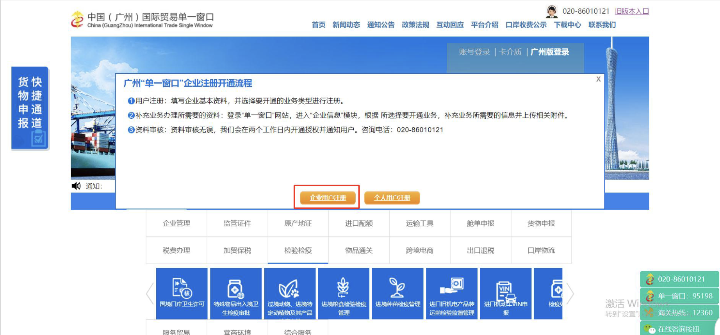Image resolution: width=720 pixels, height=335 pixels.
Task: Click the Single Window site logo
Action: tap(142, 20)
